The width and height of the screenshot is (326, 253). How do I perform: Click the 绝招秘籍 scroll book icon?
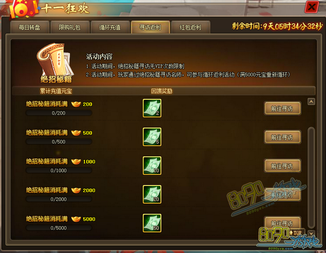(55, 63)
